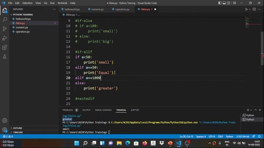Open the terminal launch profile dropdown
The image size is (264, 148).
[x=251, y=110]
